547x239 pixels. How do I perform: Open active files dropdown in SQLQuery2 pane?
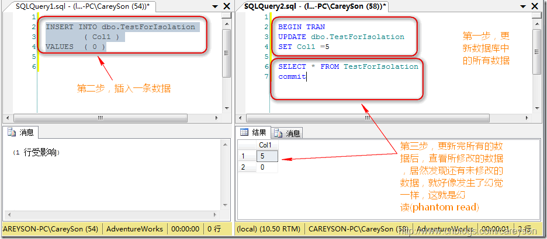[x=525, y=6]
